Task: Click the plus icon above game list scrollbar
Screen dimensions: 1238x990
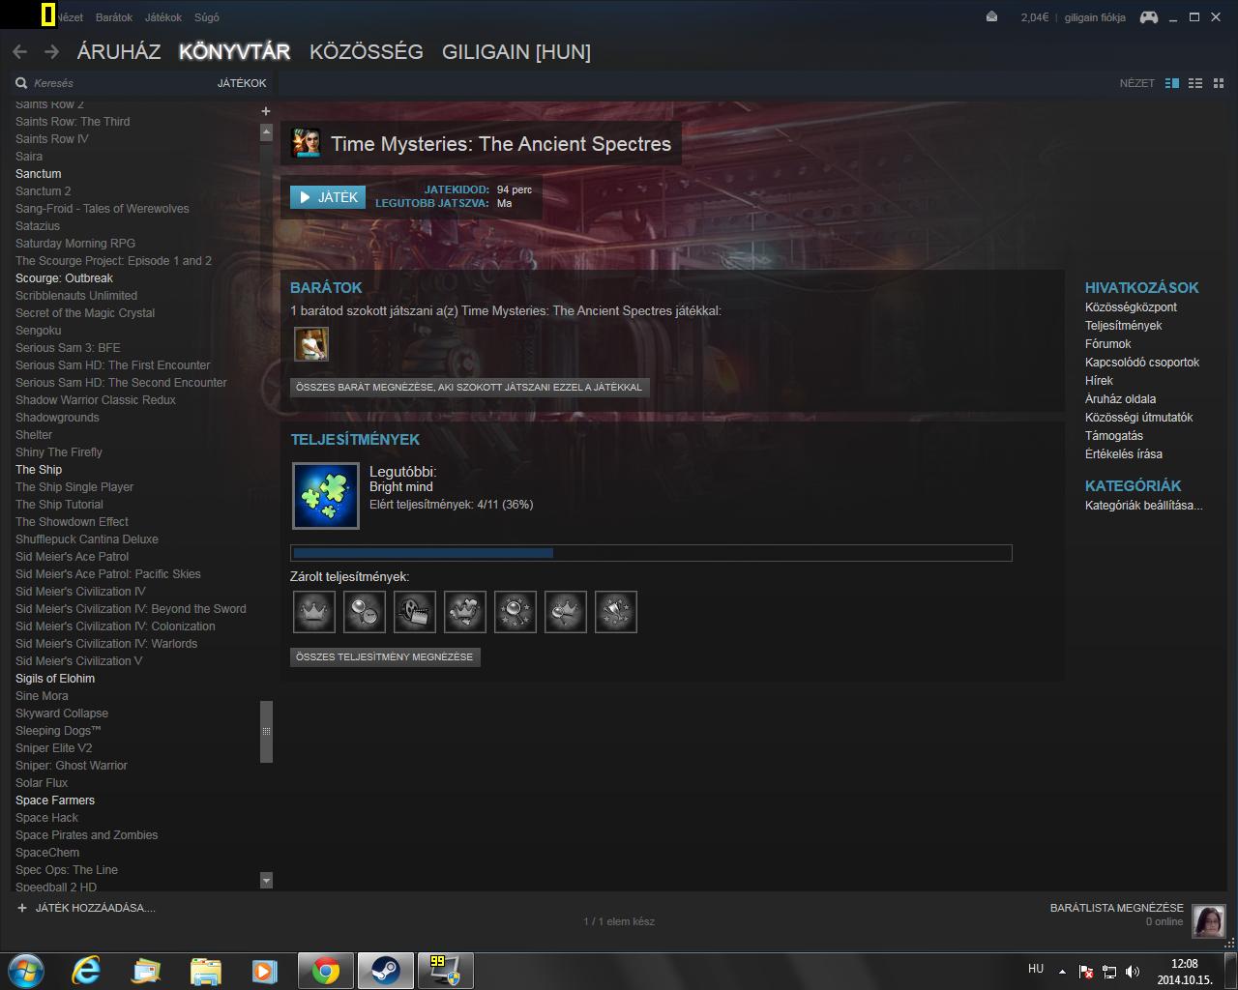Action: click(266, 111)
